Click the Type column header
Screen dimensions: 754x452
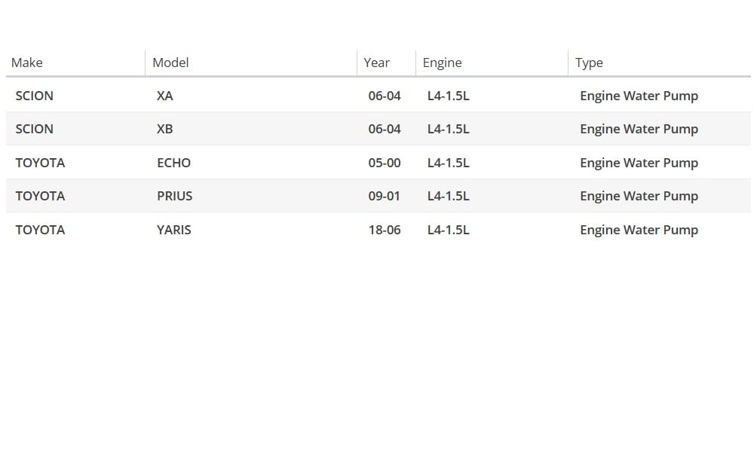[x=589, y=63]
